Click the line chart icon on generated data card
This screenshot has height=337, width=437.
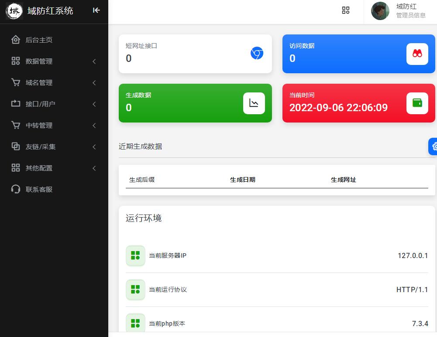(x=254, y=103)
